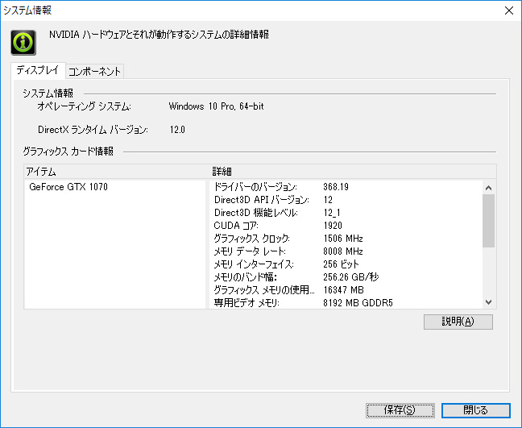The width and height of the screenshot is (522, 428).
Task: Click the アイテム column header
Action: click(41, 172)
